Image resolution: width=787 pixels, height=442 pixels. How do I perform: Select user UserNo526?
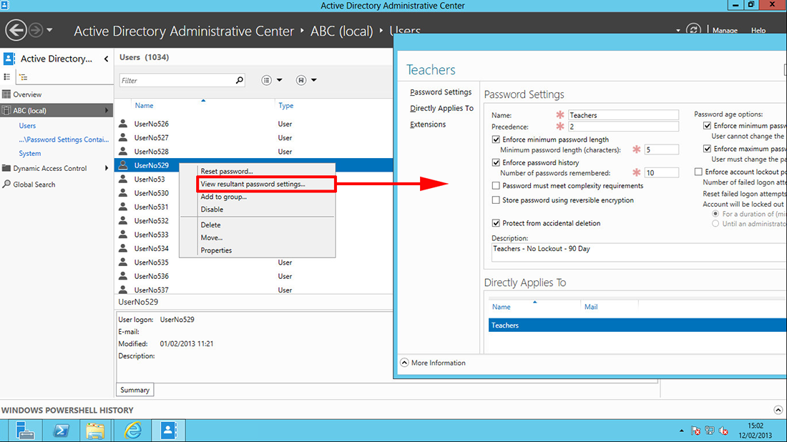(152, 124)
